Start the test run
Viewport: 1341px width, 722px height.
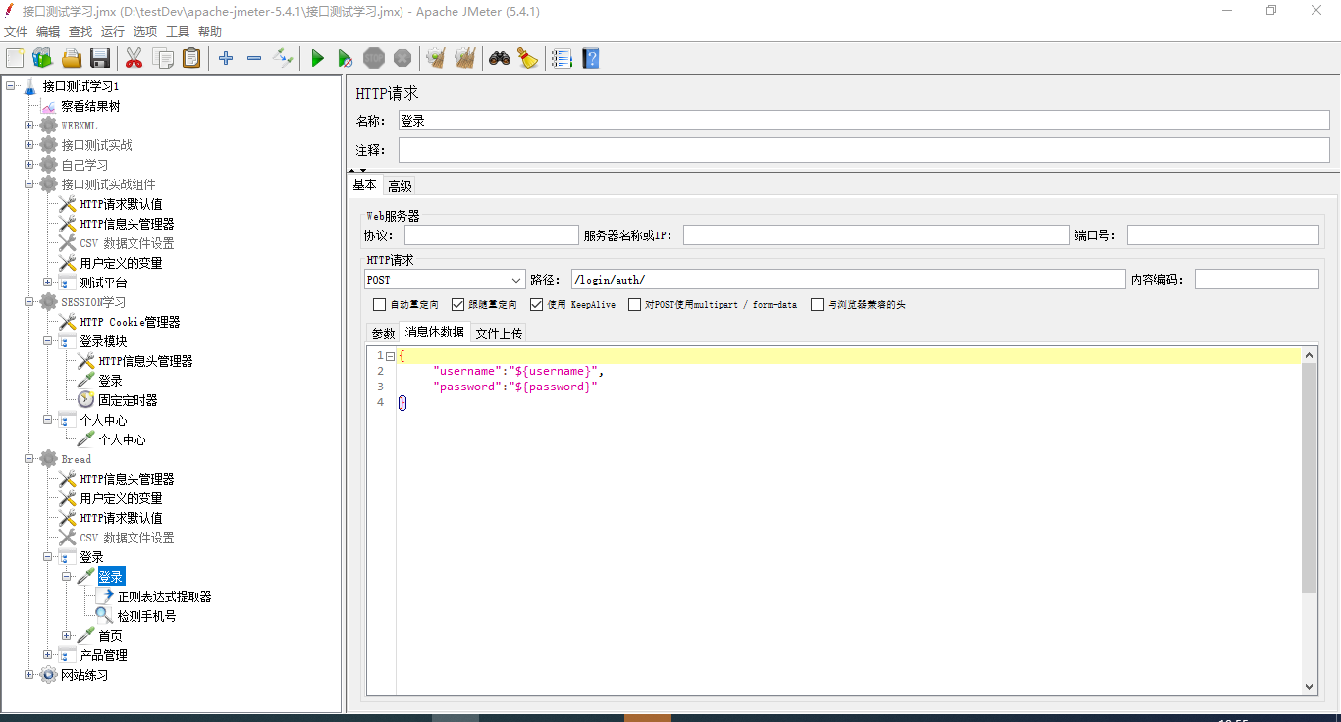click(x=317, y=59)
